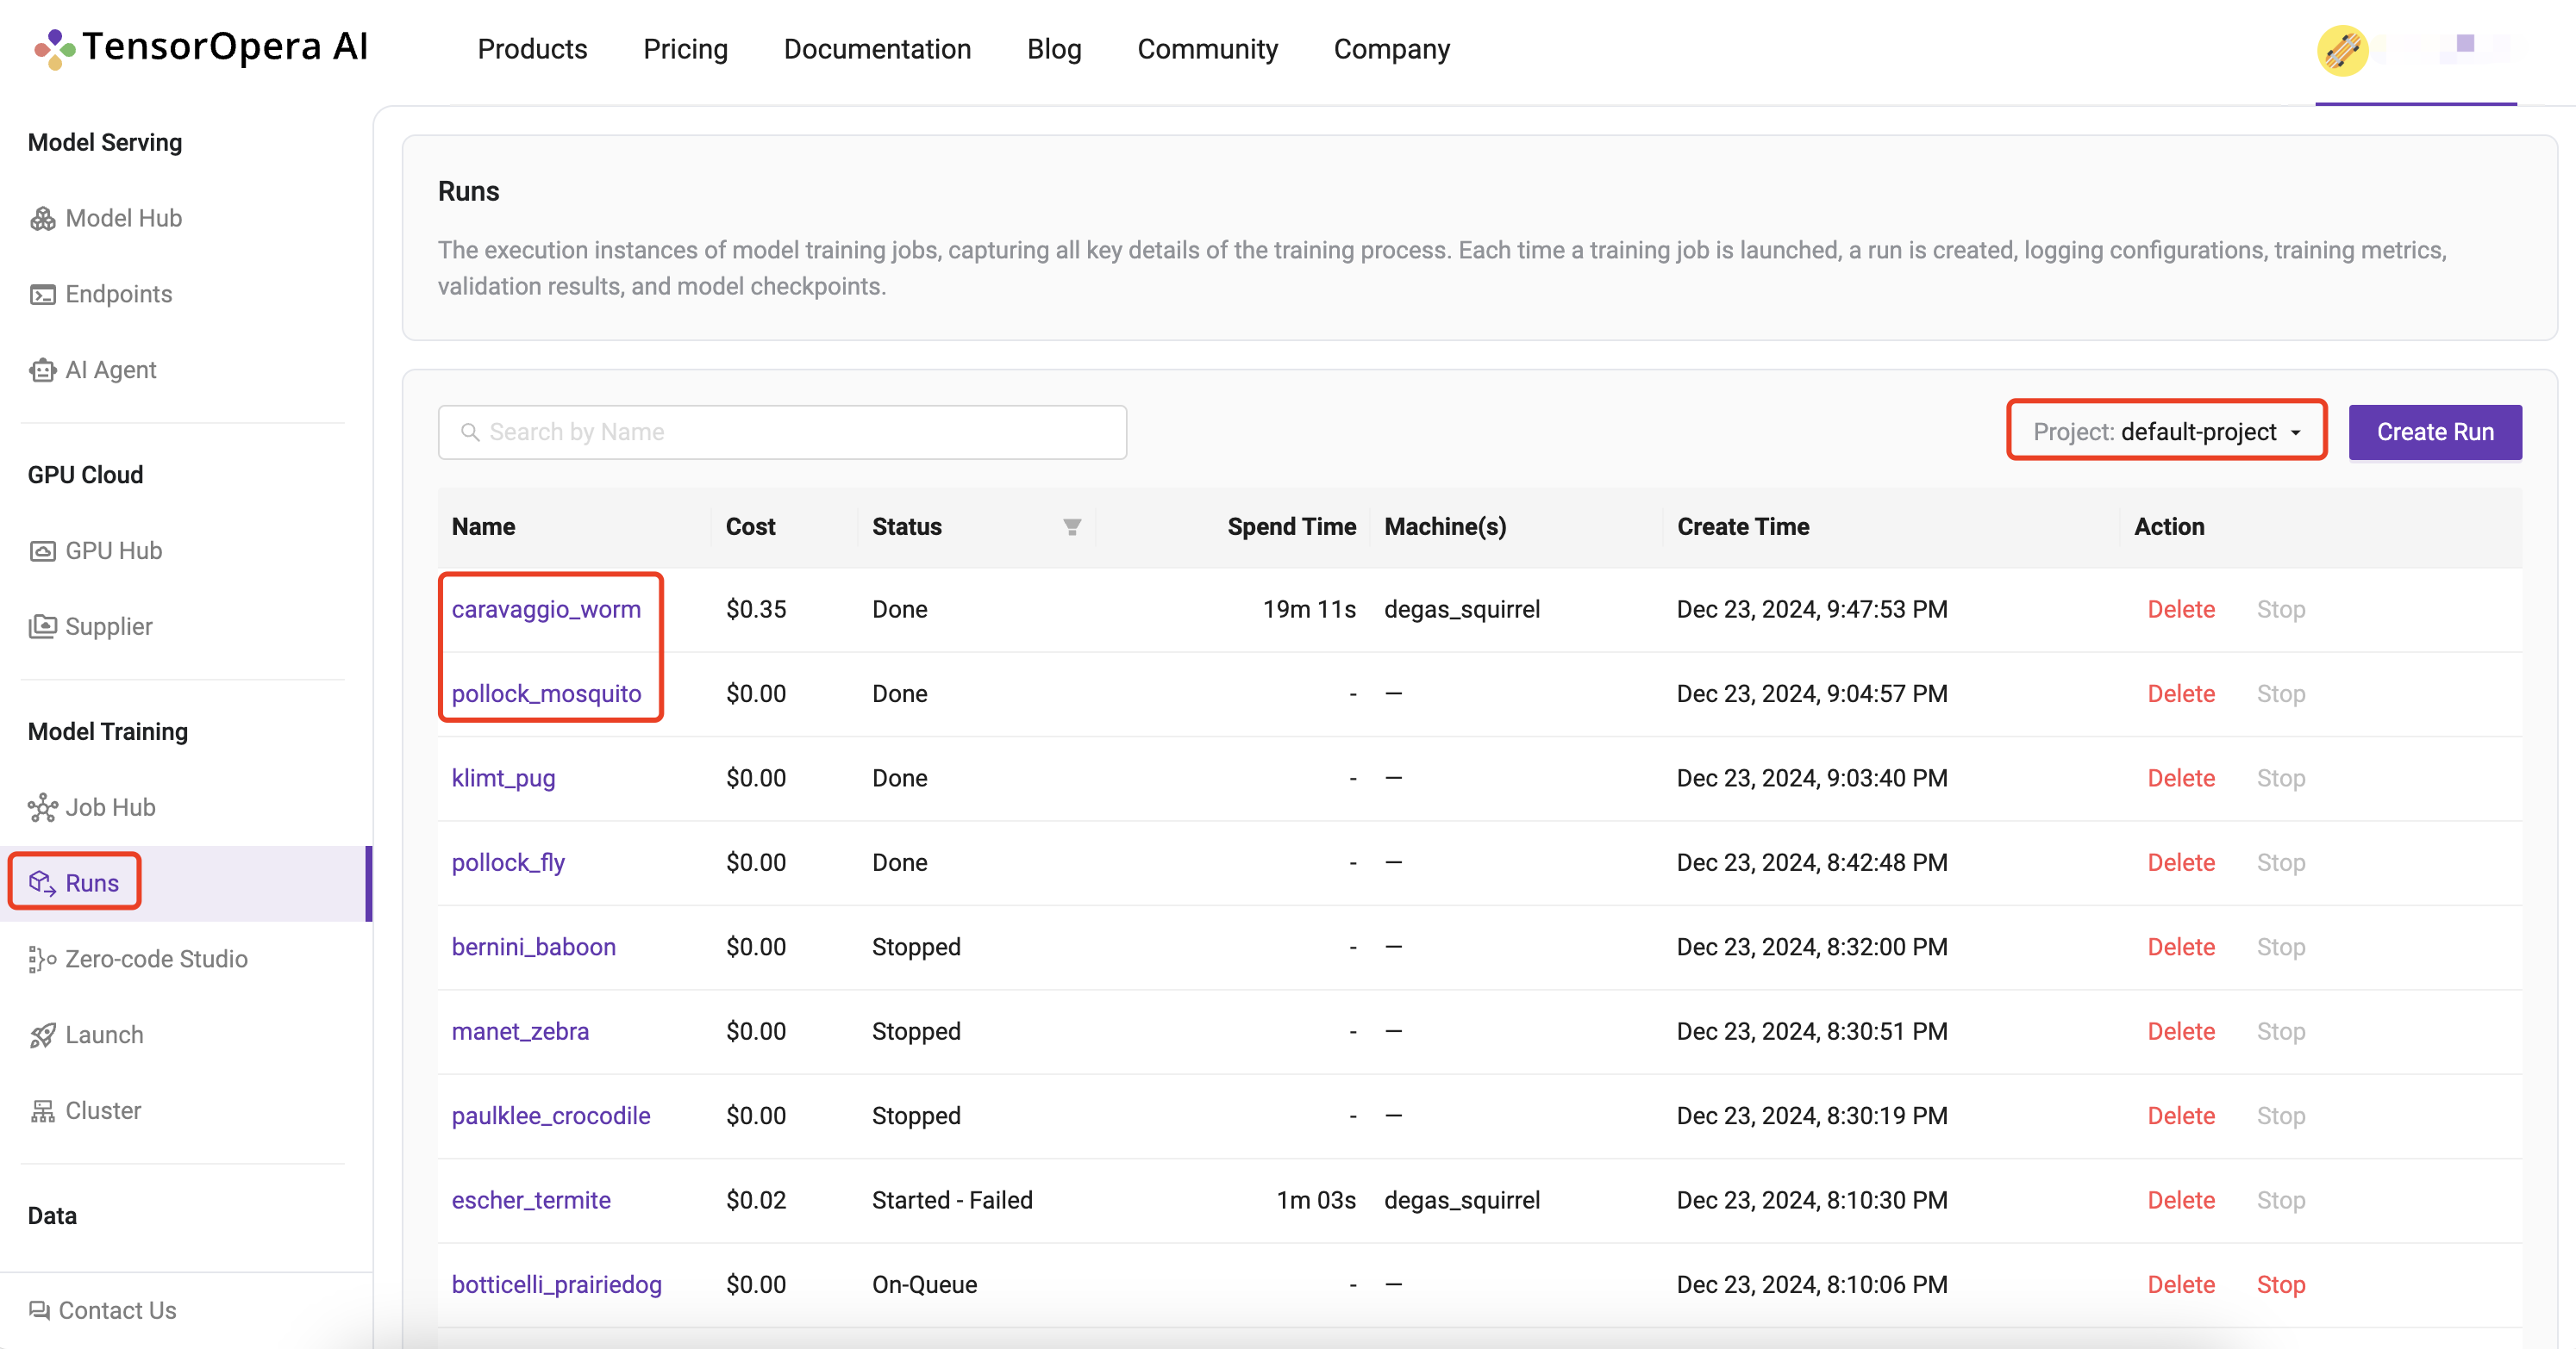The height and width of the screenshot is (1349, 2576).
Task: Expand the Project default-project dropdown
Action: pos(2167,431)
